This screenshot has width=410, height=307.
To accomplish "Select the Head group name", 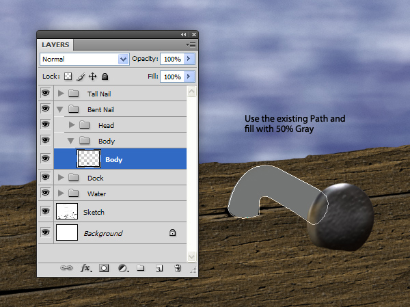I will click(x=106, y=126).
